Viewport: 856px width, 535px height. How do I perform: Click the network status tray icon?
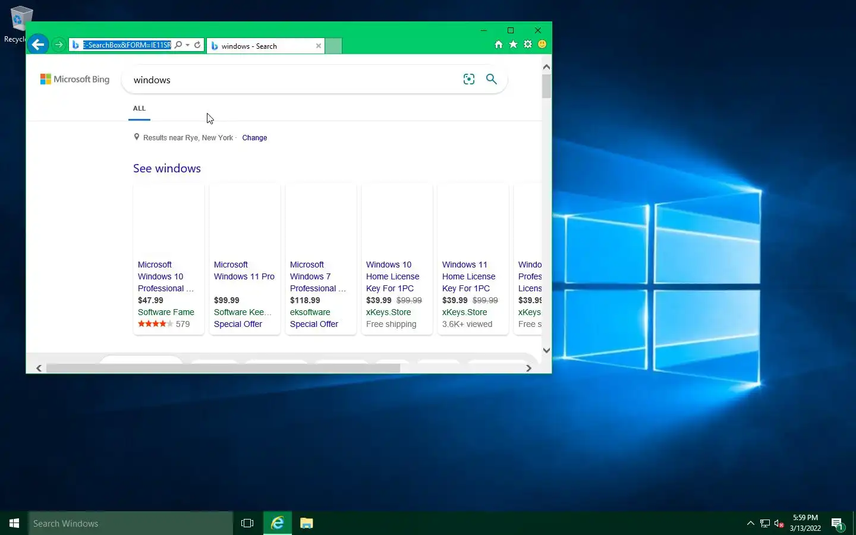(765, 524)
